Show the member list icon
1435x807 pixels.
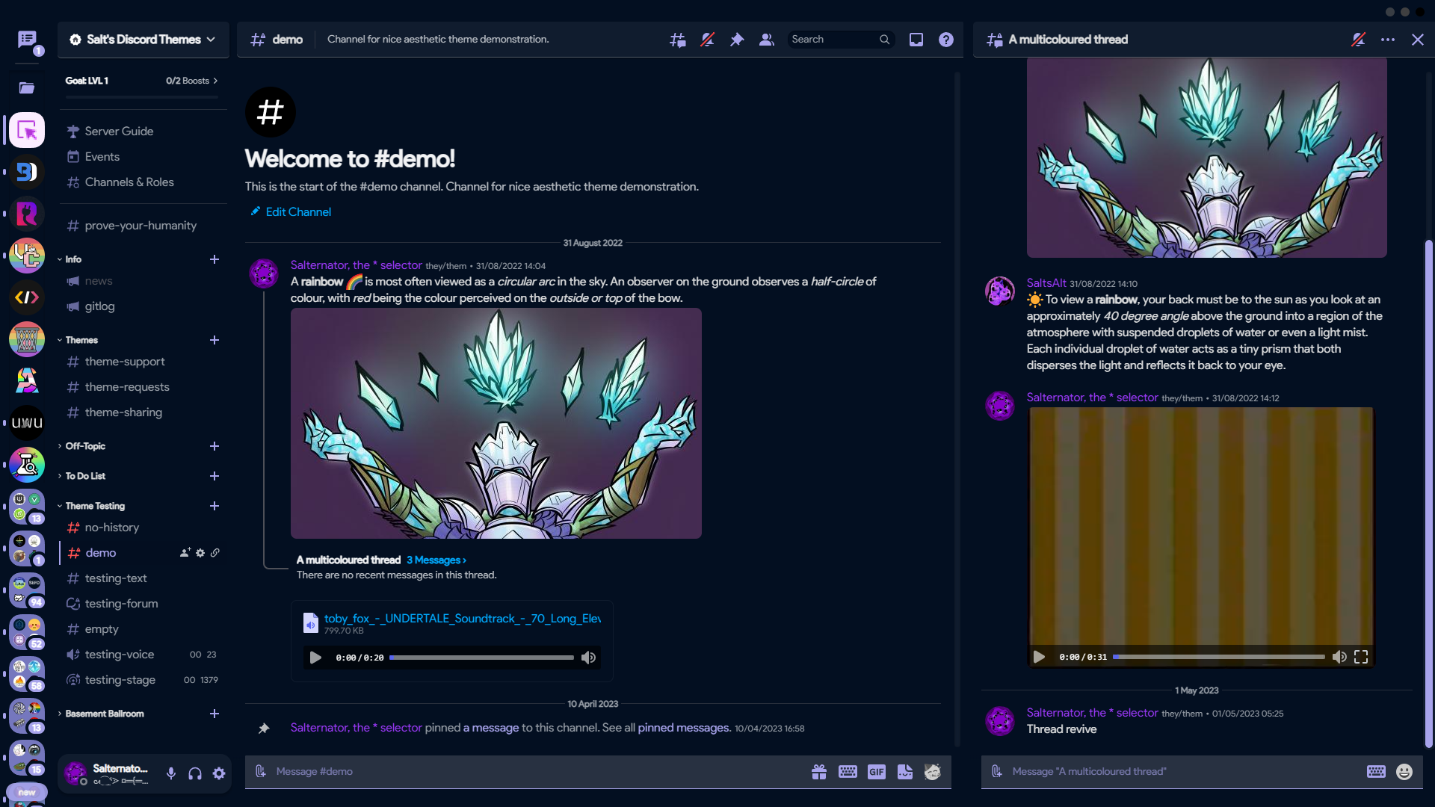(766, 40)
